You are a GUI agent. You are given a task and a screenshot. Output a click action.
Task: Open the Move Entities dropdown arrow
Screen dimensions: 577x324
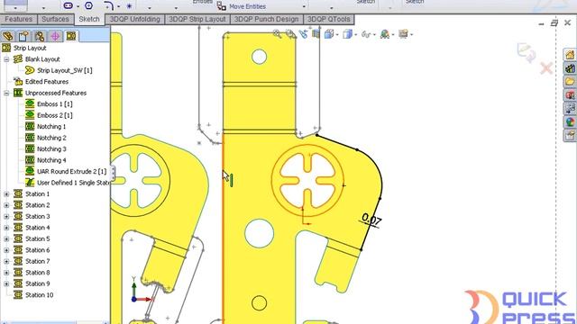click(x=304, y=7)
